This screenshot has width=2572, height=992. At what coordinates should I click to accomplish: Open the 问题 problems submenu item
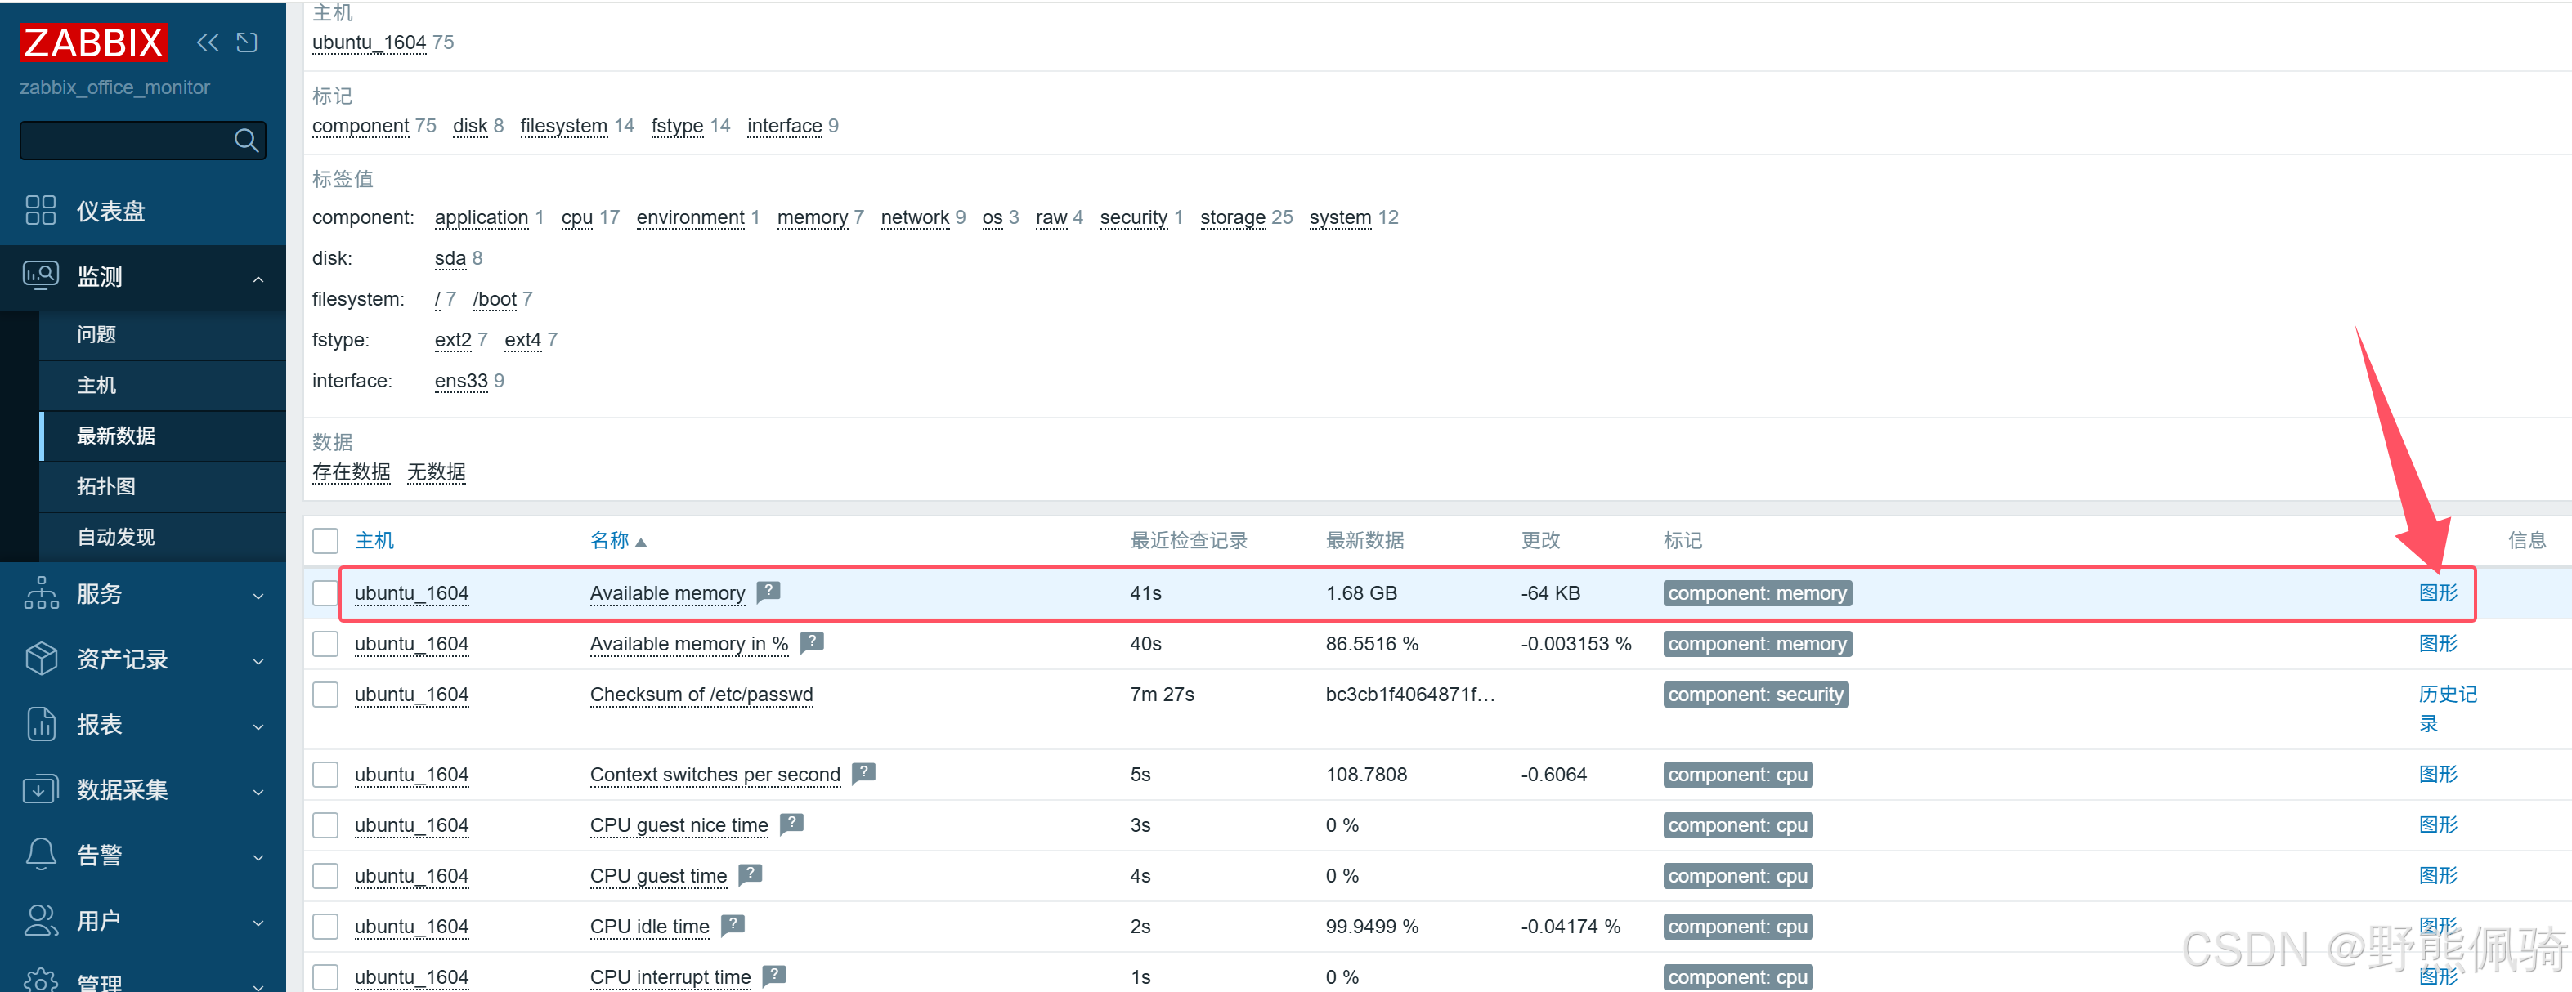point(96,334)
